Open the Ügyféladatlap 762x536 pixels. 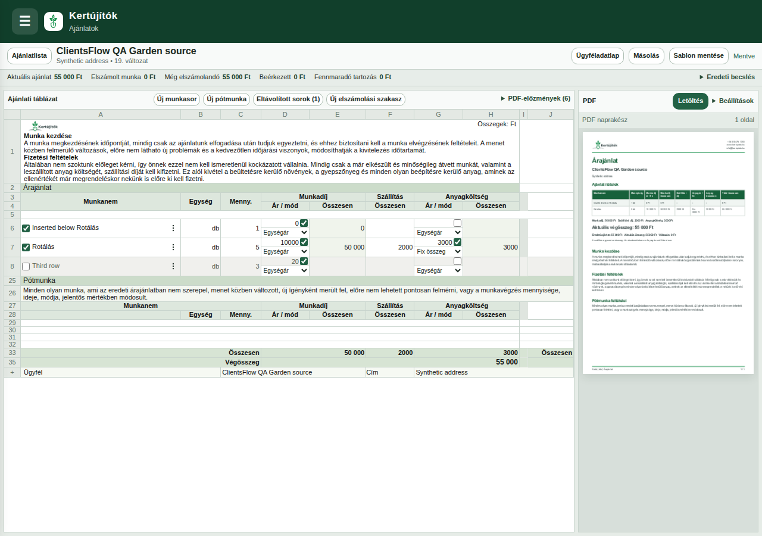[598, 56]
